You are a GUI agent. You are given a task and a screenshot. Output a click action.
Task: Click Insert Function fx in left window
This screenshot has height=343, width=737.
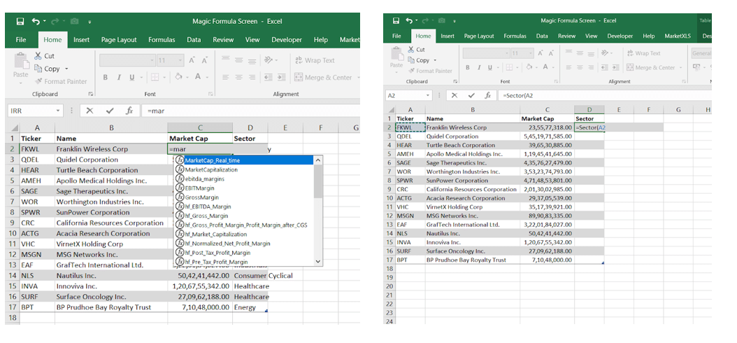(129, 111)
